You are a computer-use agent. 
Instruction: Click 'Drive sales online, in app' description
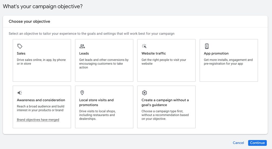(x=41, y=62)
